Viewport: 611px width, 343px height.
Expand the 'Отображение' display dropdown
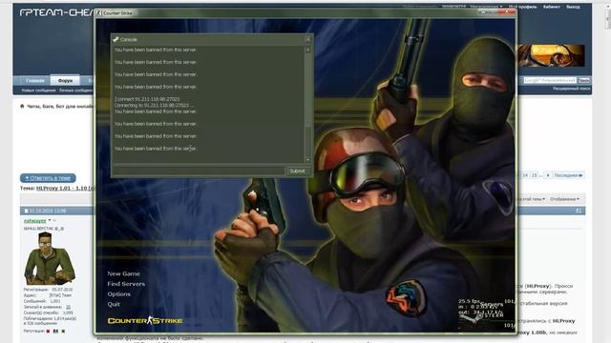564,199
